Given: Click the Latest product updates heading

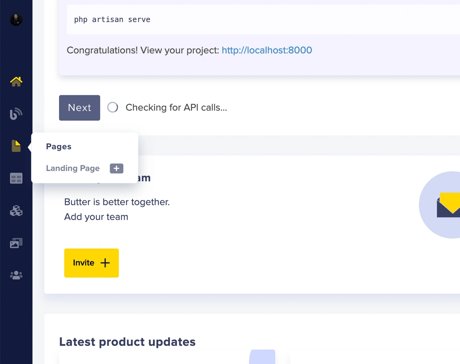Looking at the screenshot, I should coord(127,342).
